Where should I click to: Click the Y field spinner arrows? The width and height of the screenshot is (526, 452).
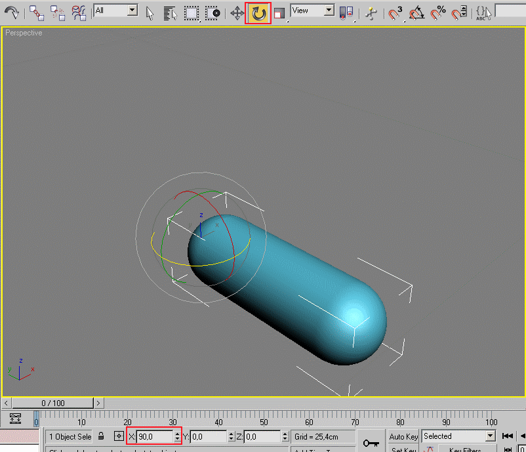point(231,436)
